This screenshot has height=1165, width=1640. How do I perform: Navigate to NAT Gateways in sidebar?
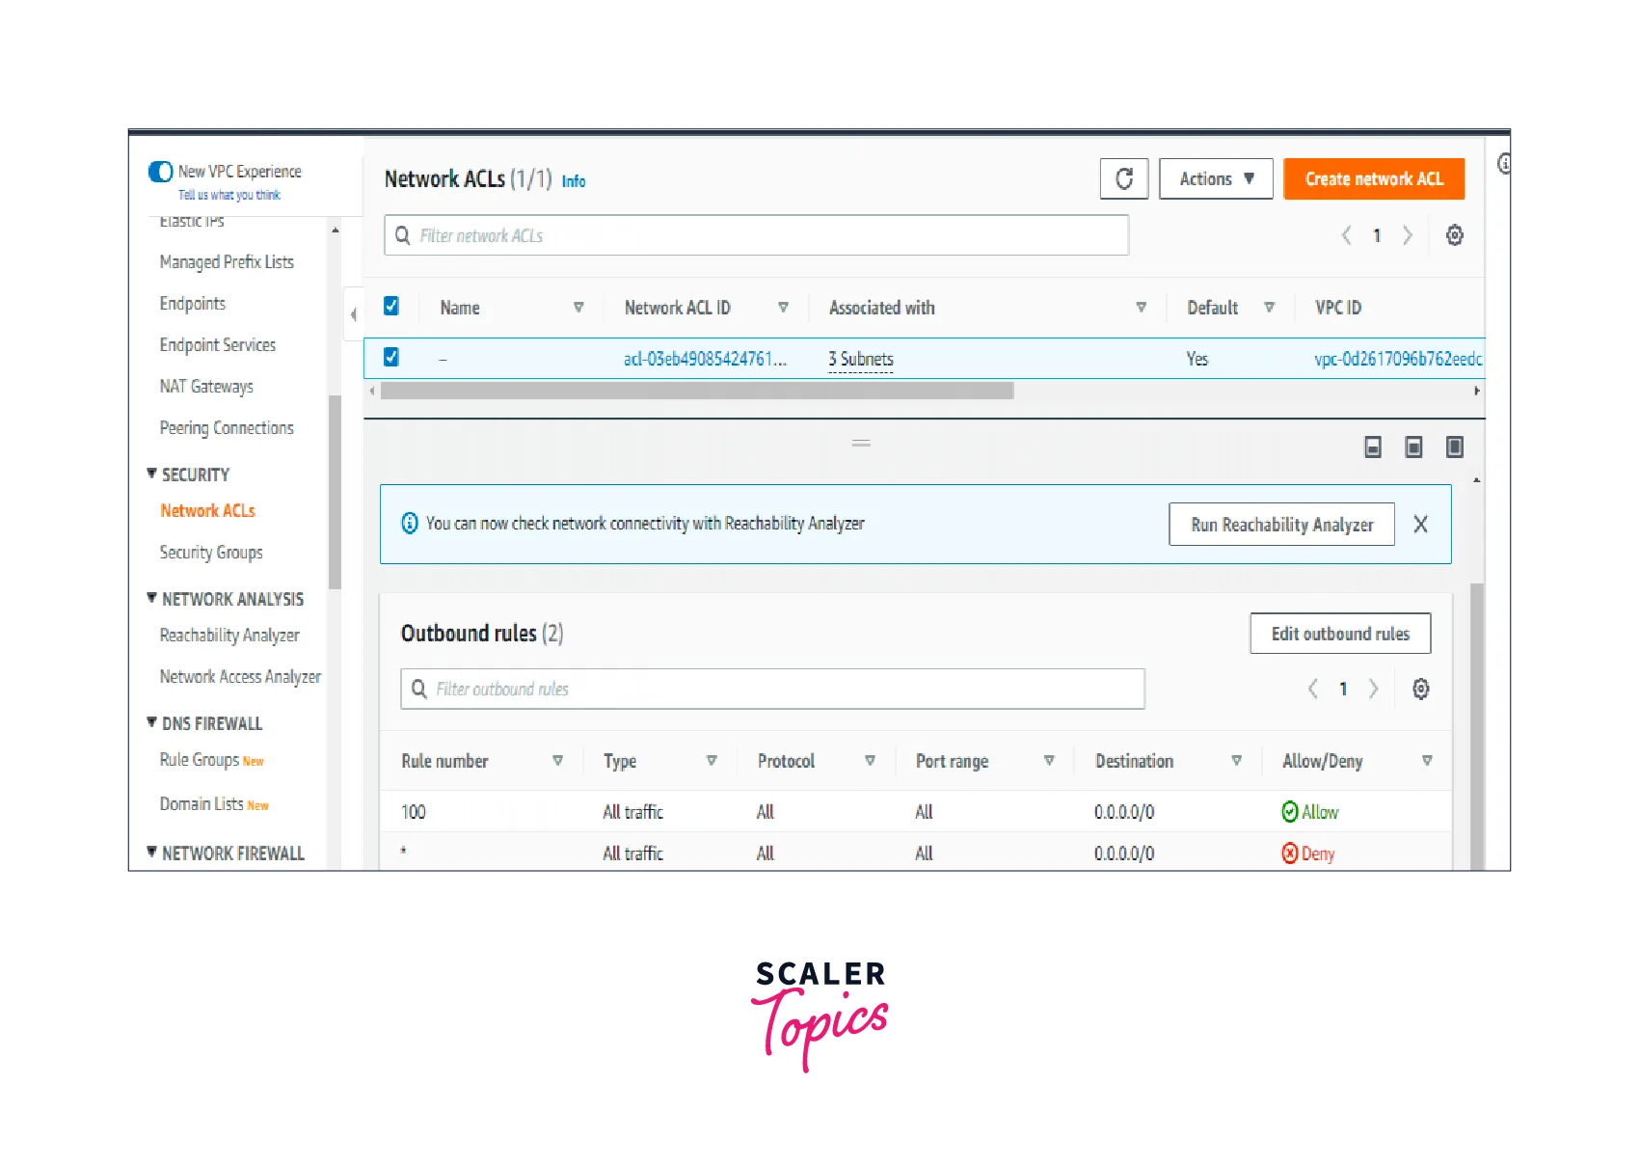(x=206, y=387)
